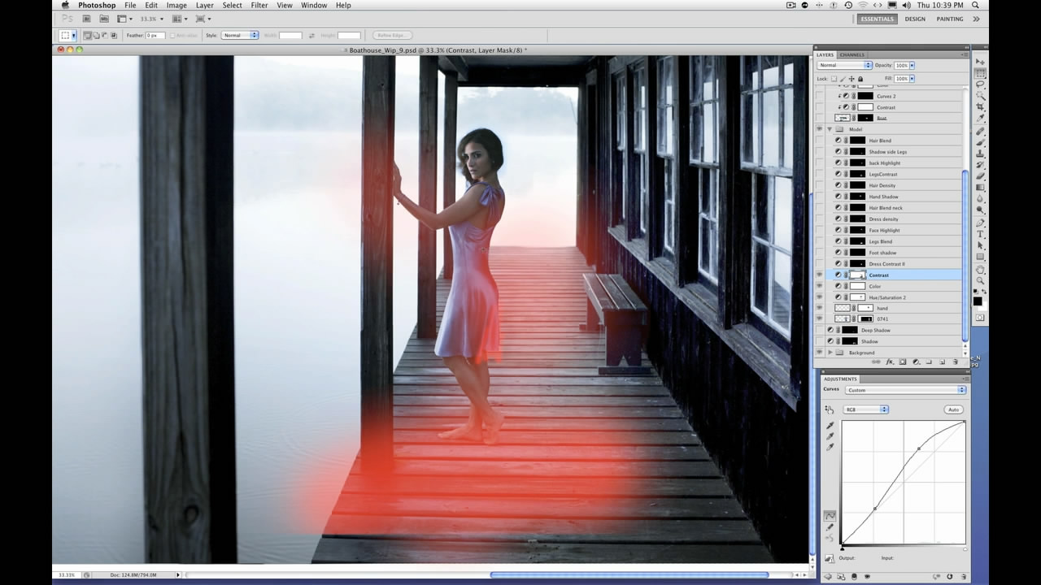Open the blend mode Normal dropdown

pos(844,65)
